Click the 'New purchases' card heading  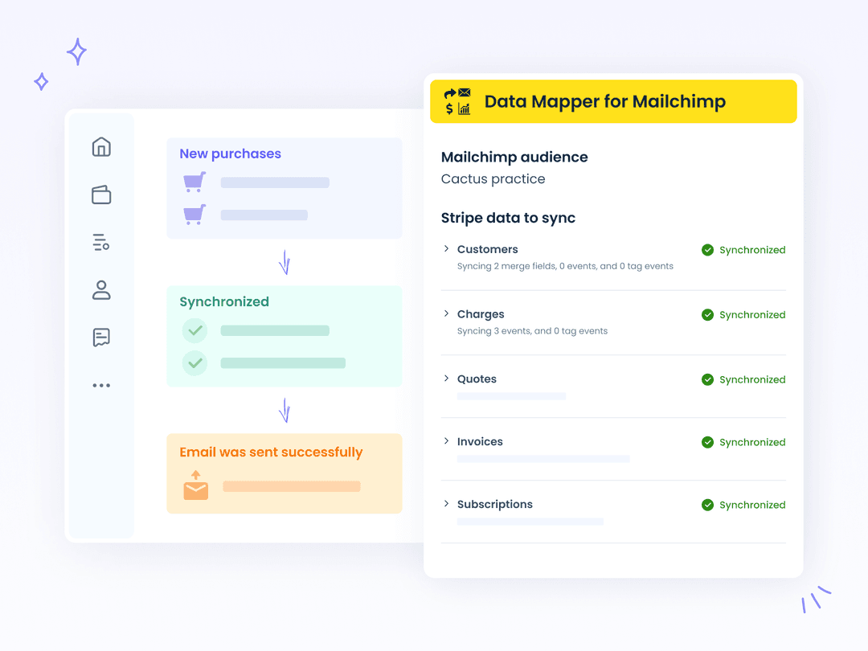point(231,154)
